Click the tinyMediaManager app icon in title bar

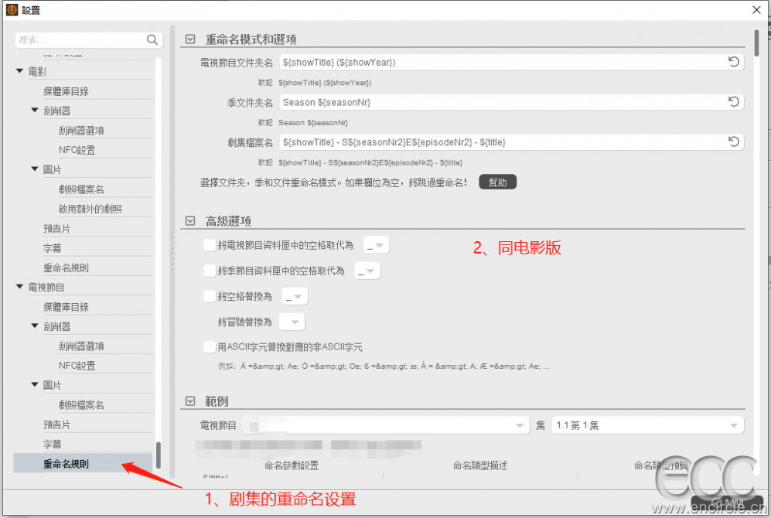[x=12, y=10]
